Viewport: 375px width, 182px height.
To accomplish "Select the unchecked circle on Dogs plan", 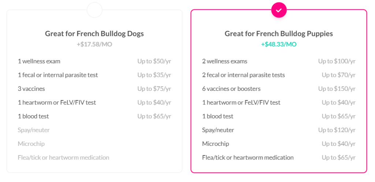I will [94, 10].
